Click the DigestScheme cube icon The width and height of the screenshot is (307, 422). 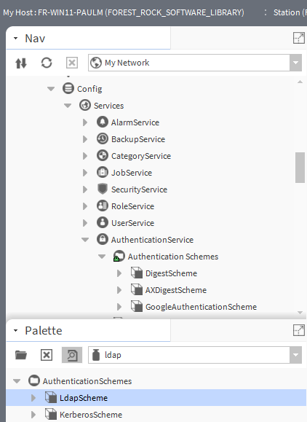coord(137,273)
